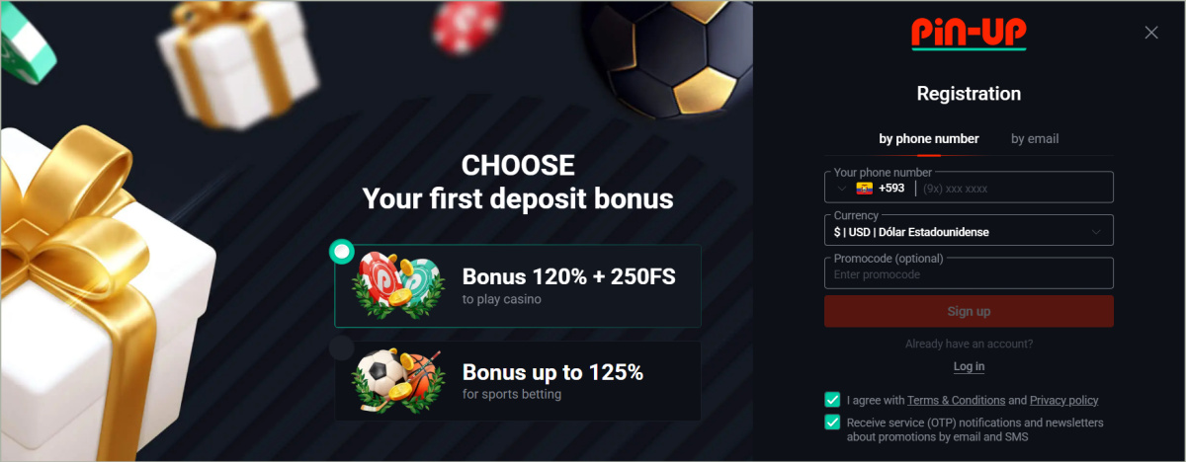Switch to the by email tab

[x=1035, y=139]
